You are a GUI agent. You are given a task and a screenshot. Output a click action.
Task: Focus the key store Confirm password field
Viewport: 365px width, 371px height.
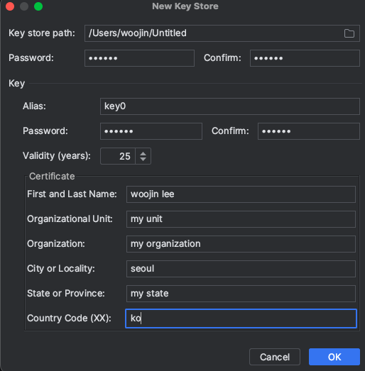pyautogui.click(x=305, y=58)
